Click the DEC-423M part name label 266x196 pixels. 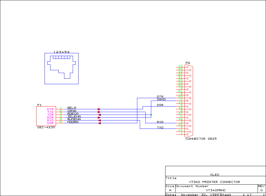(46, 127)
